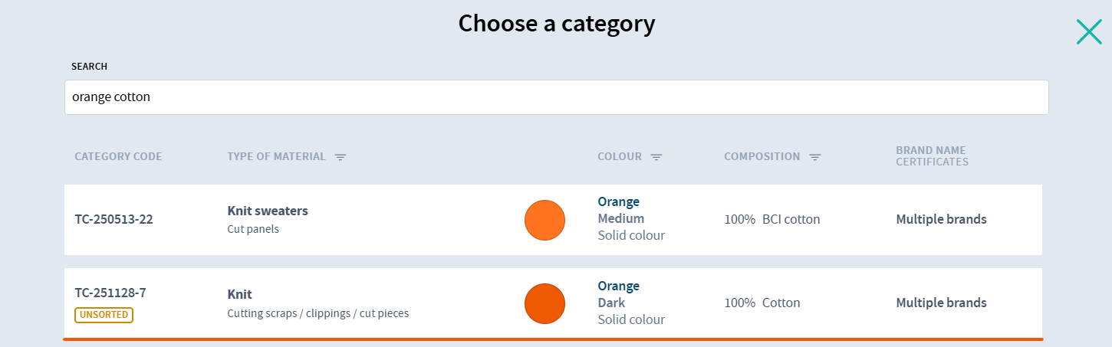The image size is (1112, 347).
Task: Click the 100% BCI cotton composition
Action: coord(772,220)
